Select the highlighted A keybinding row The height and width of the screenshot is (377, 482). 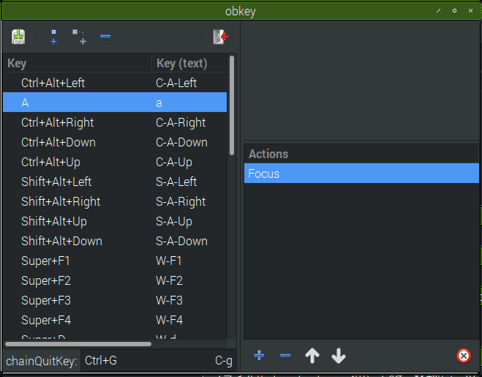click(x=115, y=102)
